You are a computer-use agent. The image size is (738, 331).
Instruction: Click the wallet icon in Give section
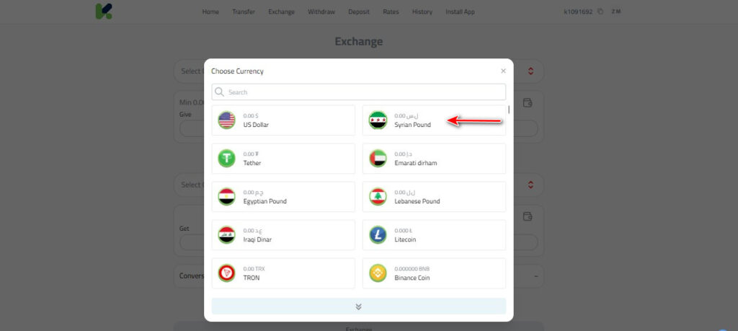click(x=528, y=102)
